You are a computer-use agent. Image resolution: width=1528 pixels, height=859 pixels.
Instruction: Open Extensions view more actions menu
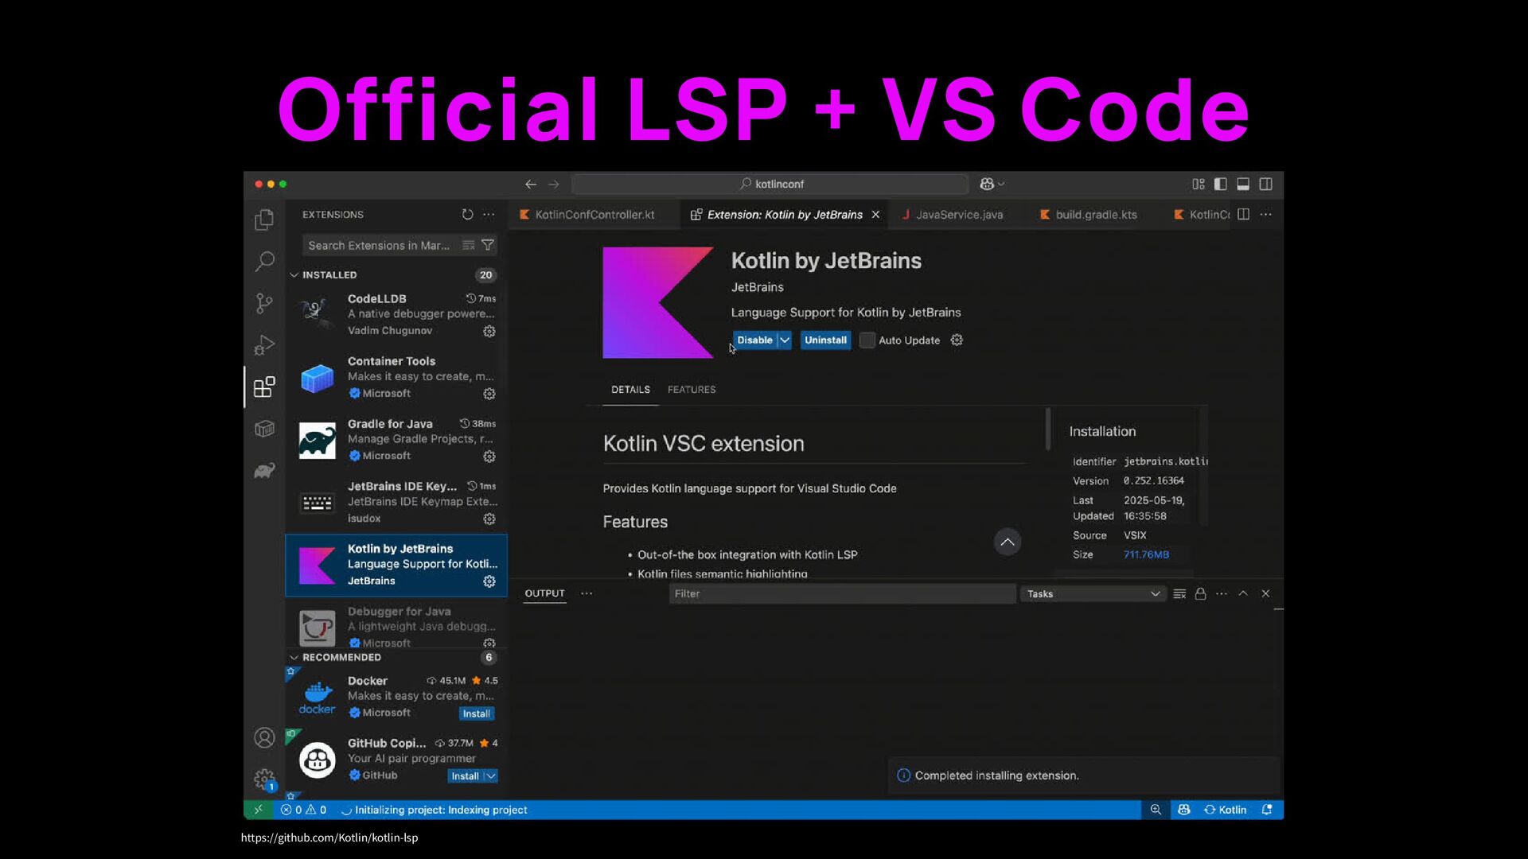[x=489, y=215]
